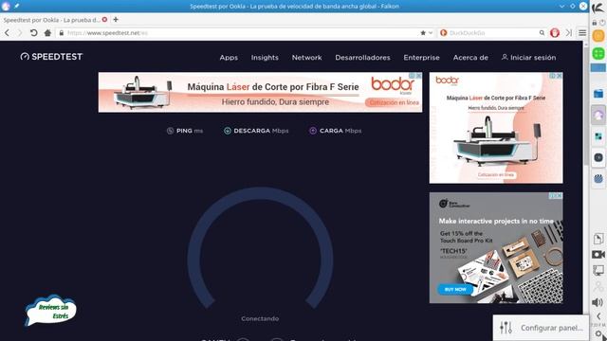Screen dimensions: 607x341
Task: Click the green app icon in side panel
Action: 598,53
